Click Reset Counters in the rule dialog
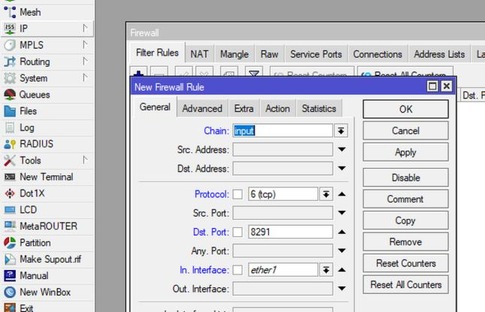 pos(405,263)
